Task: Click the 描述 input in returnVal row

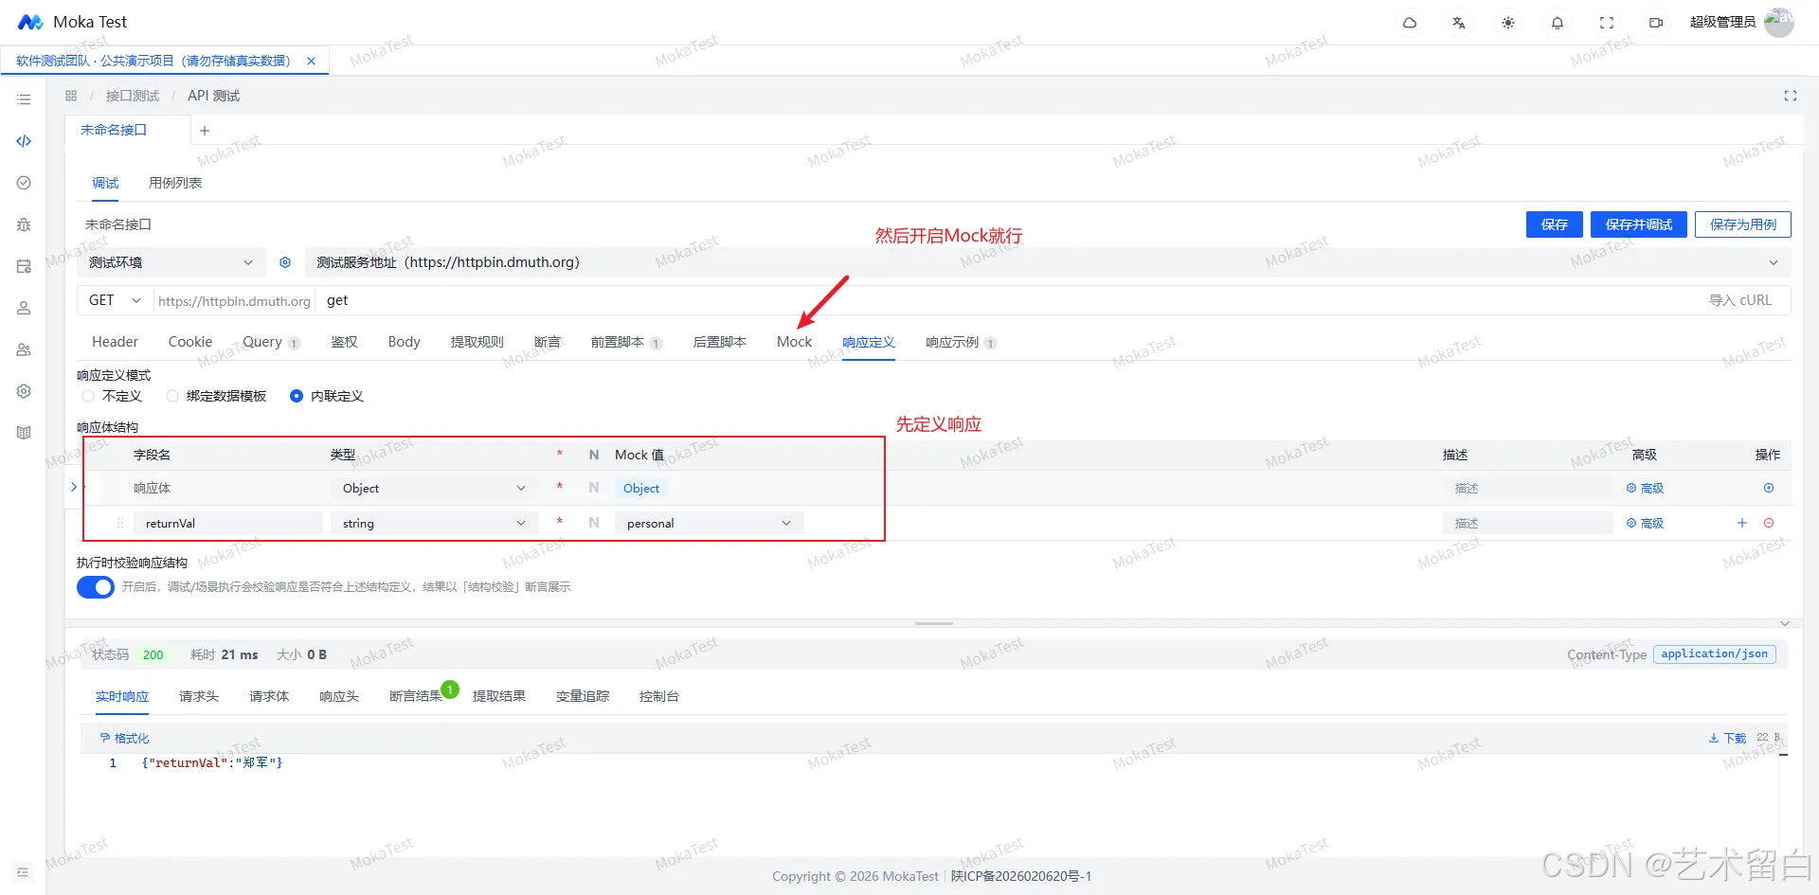Action: tap(1527, 523)
